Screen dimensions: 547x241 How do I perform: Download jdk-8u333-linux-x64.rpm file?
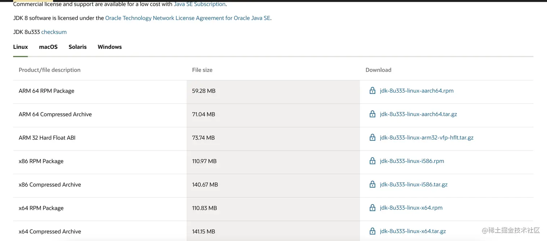[411, 208]
